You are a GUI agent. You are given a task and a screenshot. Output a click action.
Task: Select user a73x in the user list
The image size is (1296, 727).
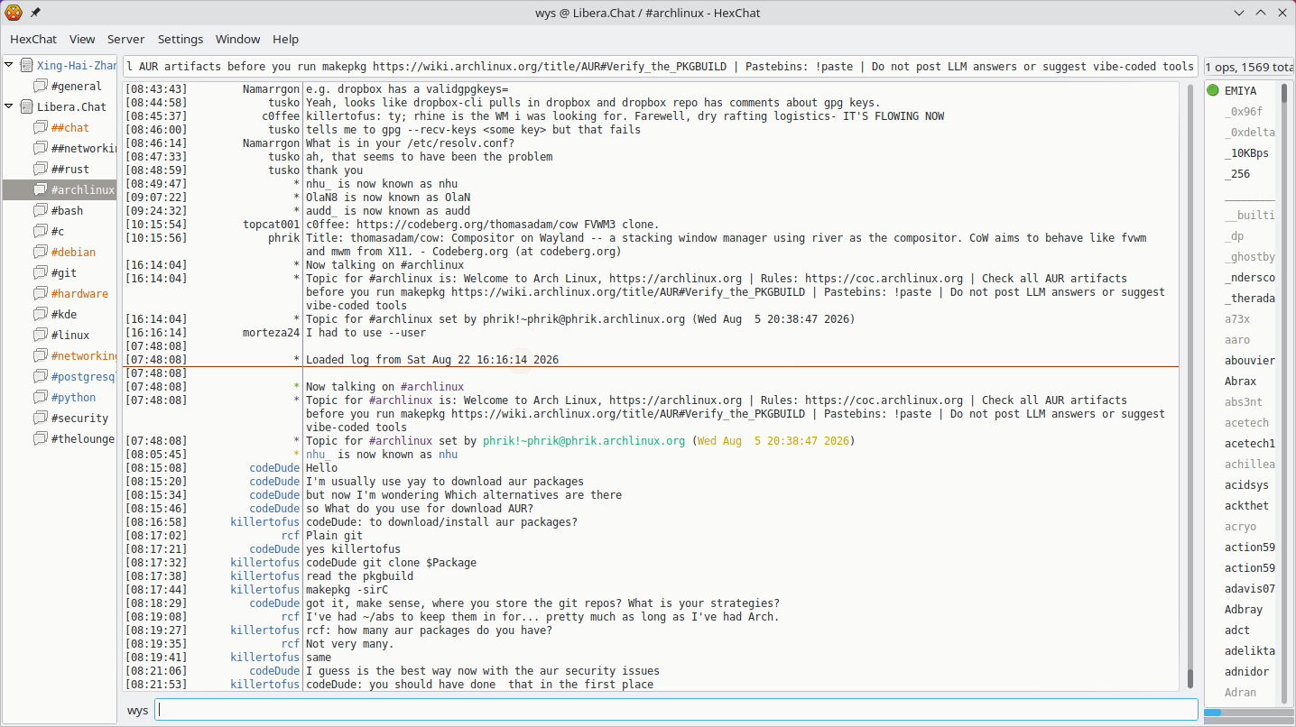coord(1237,319)
